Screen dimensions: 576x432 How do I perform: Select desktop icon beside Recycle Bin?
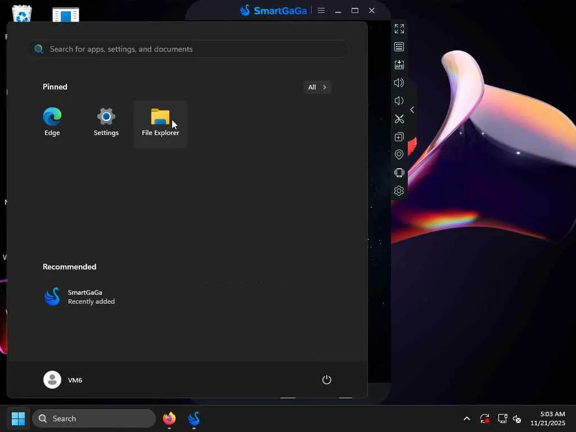click(66, 14)
